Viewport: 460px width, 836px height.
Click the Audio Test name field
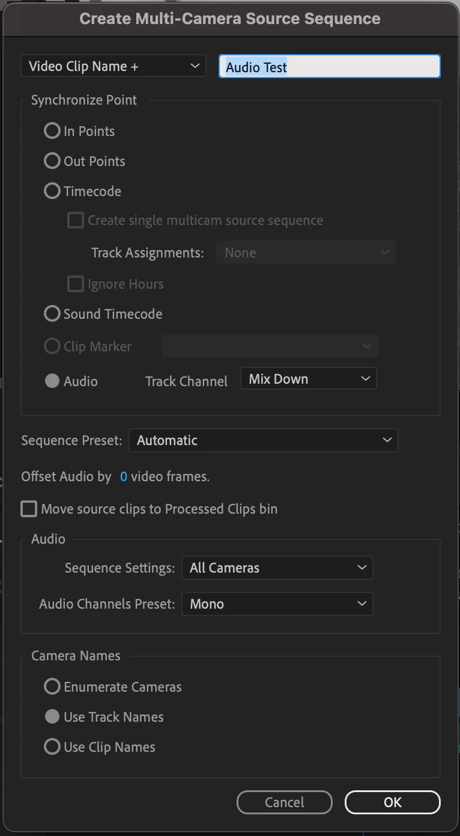coord(329,67)
